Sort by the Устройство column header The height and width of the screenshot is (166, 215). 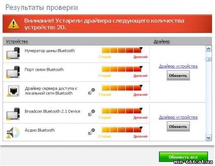(17, 41)
